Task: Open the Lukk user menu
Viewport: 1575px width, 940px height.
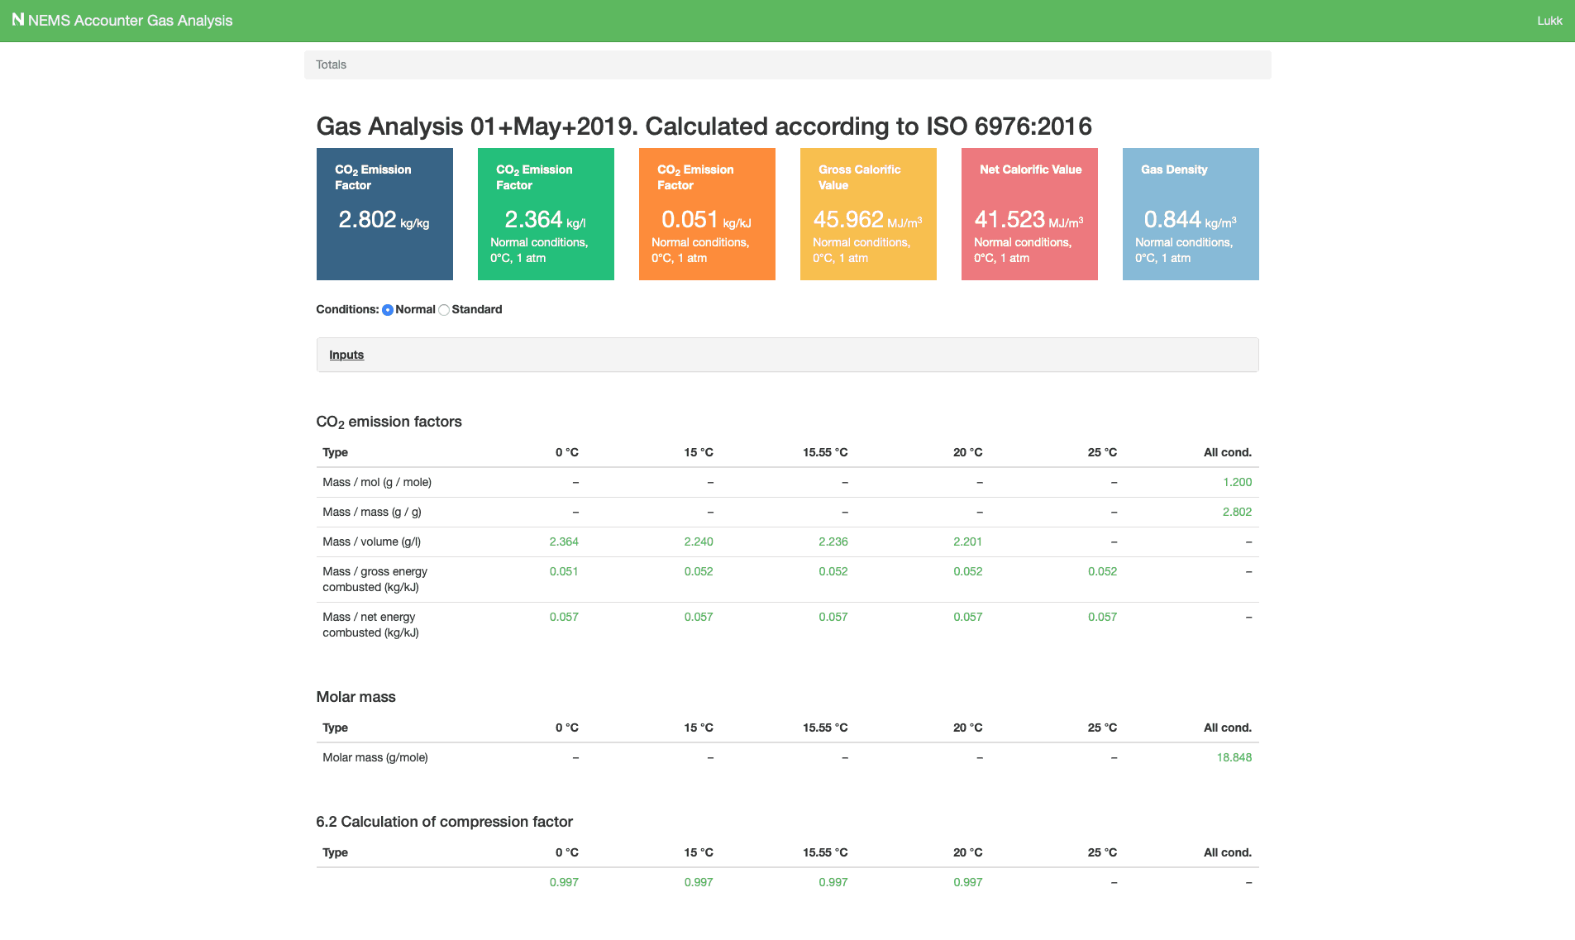Action: (1549, 21)
